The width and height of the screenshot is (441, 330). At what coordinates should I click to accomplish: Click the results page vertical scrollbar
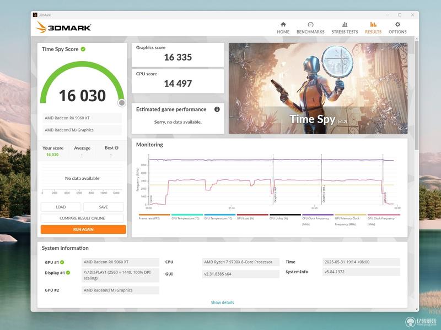(x=417, y=95)
